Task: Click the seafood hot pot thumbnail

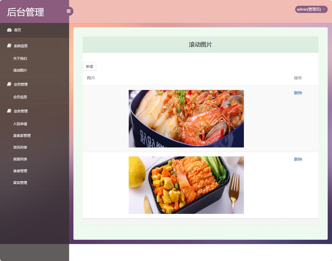Action: (186, 118)
